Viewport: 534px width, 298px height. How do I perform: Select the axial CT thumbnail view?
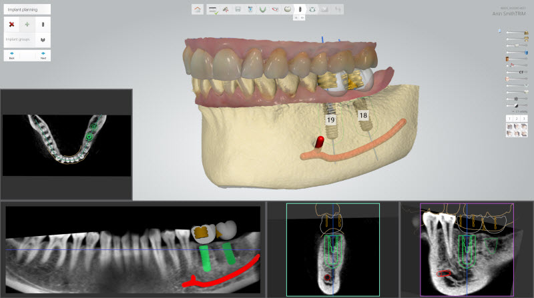tap(65, 145)
